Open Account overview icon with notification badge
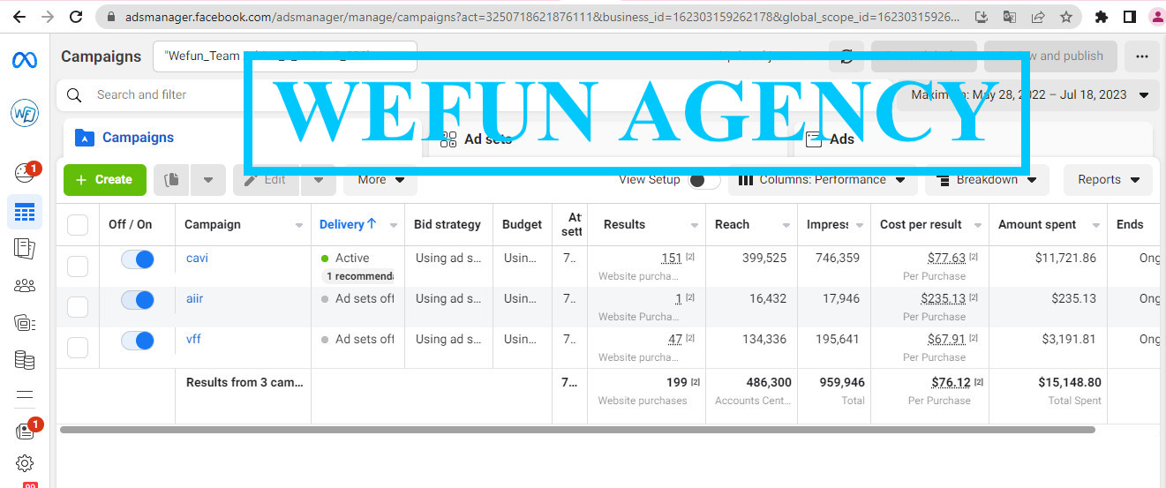Image resolution: width=1166 pixels, height=488 pixels. [25, 172]
